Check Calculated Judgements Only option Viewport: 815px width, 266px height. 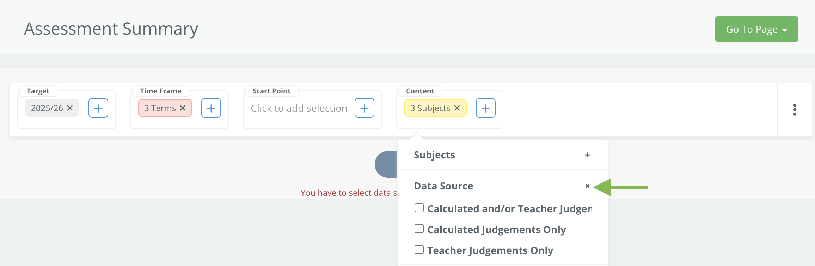(x=419, y=229)
